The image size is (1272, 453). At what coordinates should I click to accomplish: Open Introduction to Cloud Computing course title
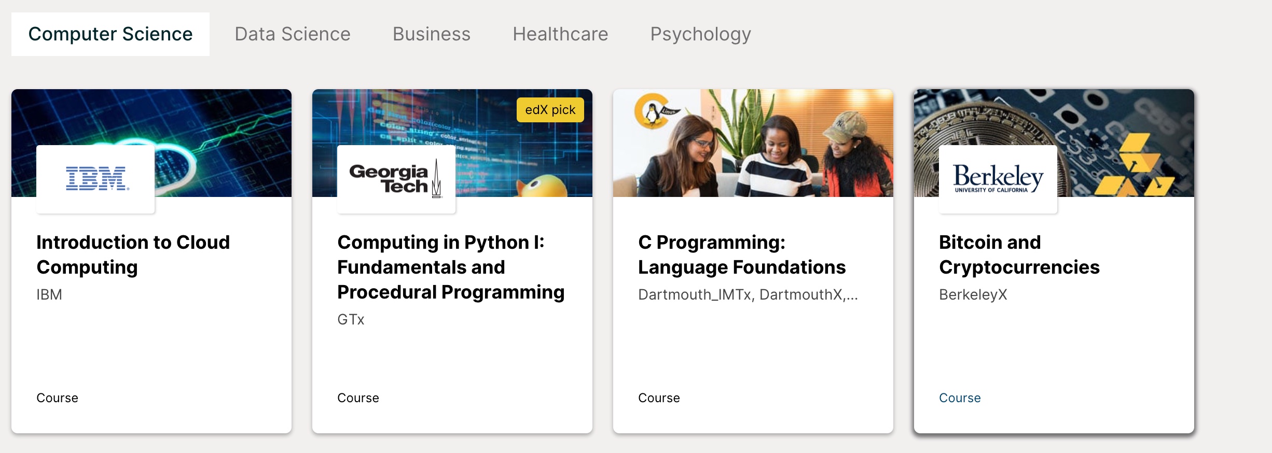133,254
